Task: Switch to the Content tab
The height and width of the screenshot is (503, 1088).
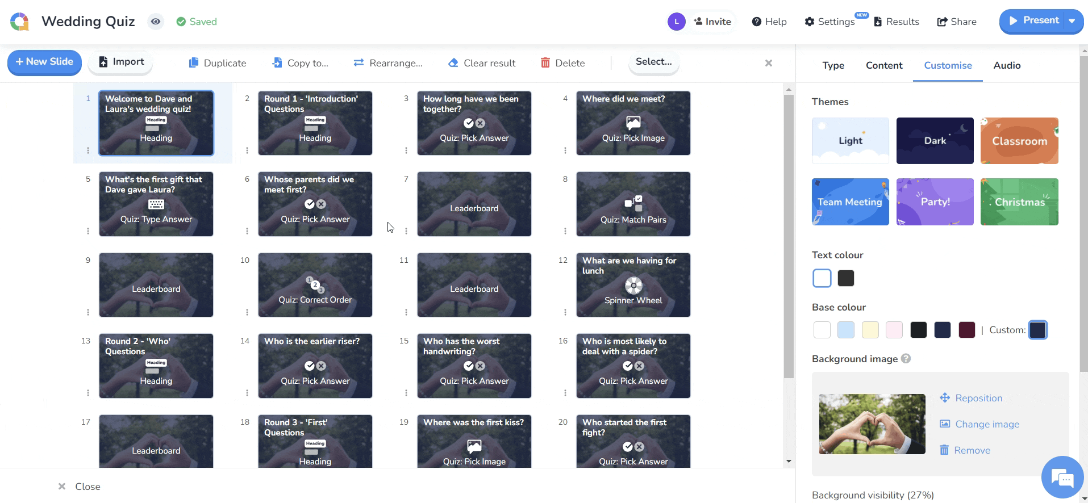Action: pos(884,65)
